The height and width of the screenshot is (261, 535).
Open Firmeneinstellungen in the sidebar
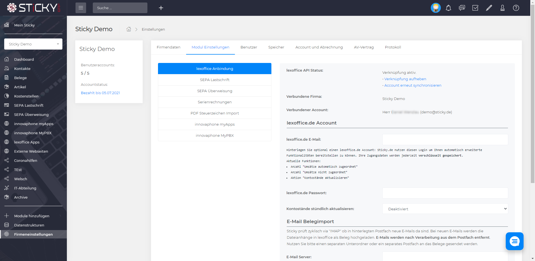(33, 234)
